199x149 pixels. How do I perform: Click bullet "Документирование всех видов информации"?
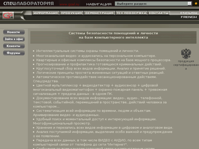pos(100,102)
